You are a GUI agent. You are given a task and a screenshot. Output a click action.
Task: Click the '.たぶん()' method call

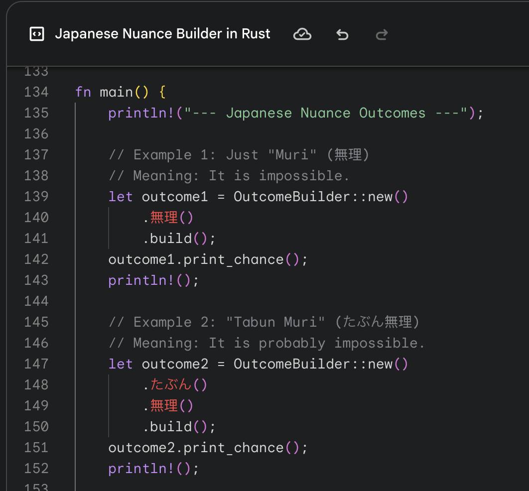click(174, 385)
